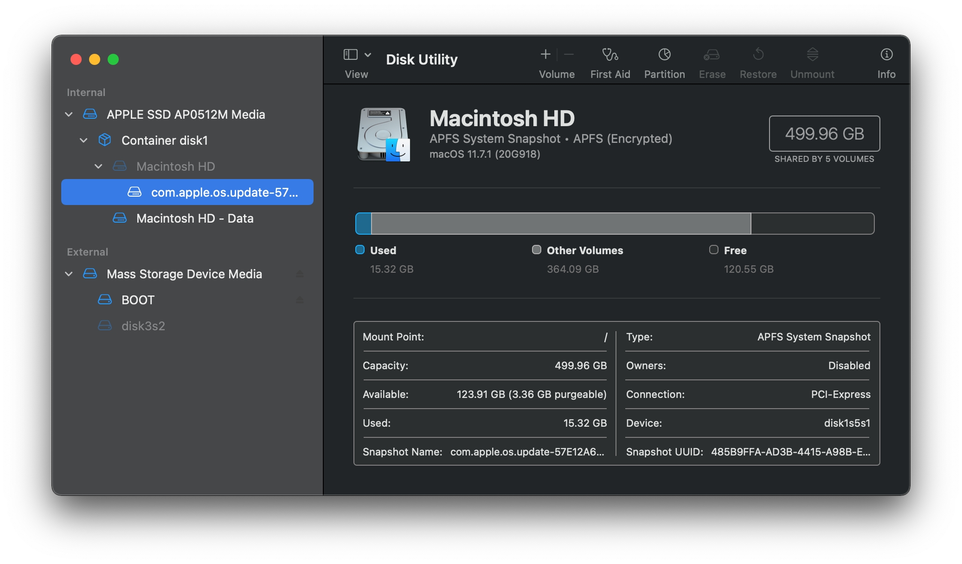Click the Restore toolbar icon
Viewport: 962px width, 564px height.
[758, 55]
